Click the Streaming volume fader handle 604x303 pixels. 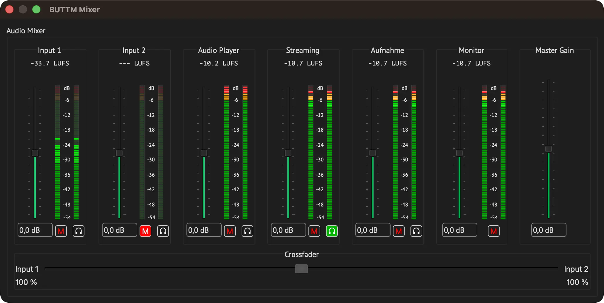click(288, 153)
